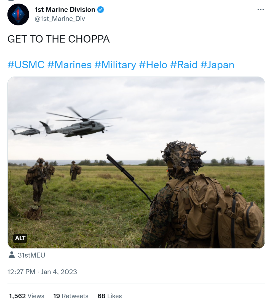Open the #Military hashtag

coord(115,65)
